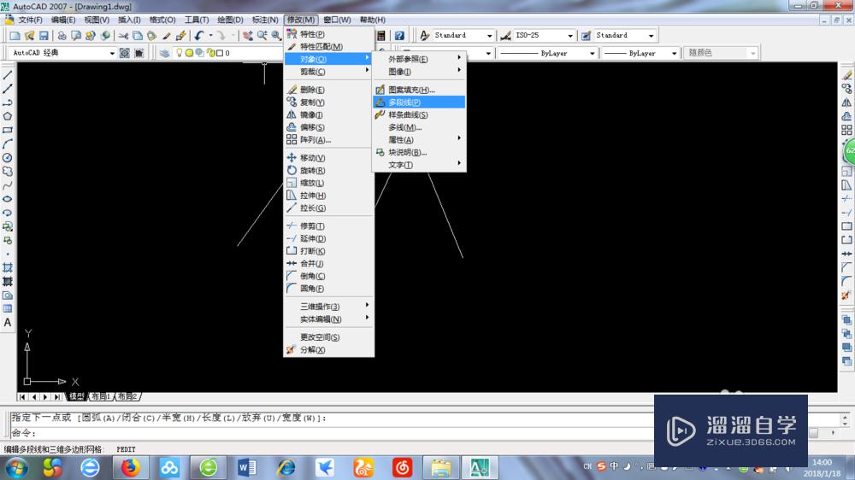The height and width of the screenshot is (480, 855).
Task: Switch to the 模型 tab
Action: tap(76, 396)
